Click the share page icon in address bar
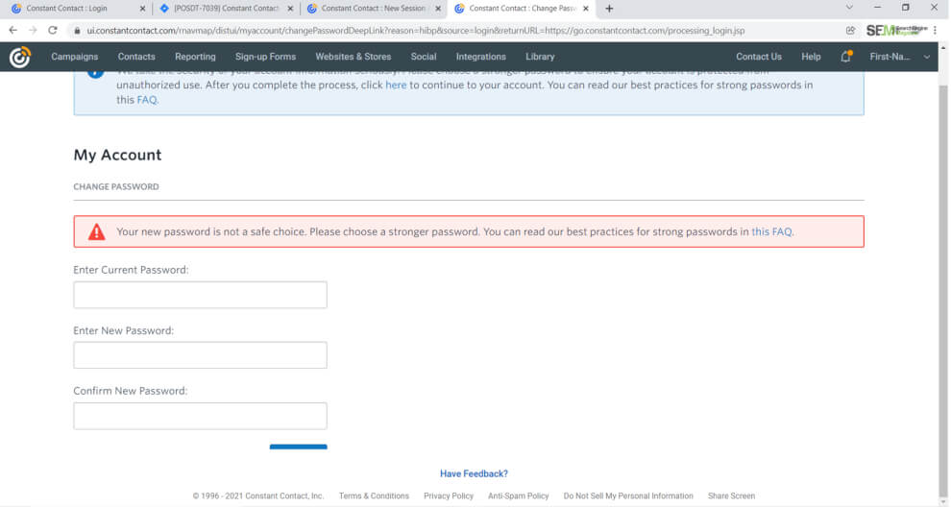Screen dimensions: 951x507 pyautogui.click(x=850, y=31)
